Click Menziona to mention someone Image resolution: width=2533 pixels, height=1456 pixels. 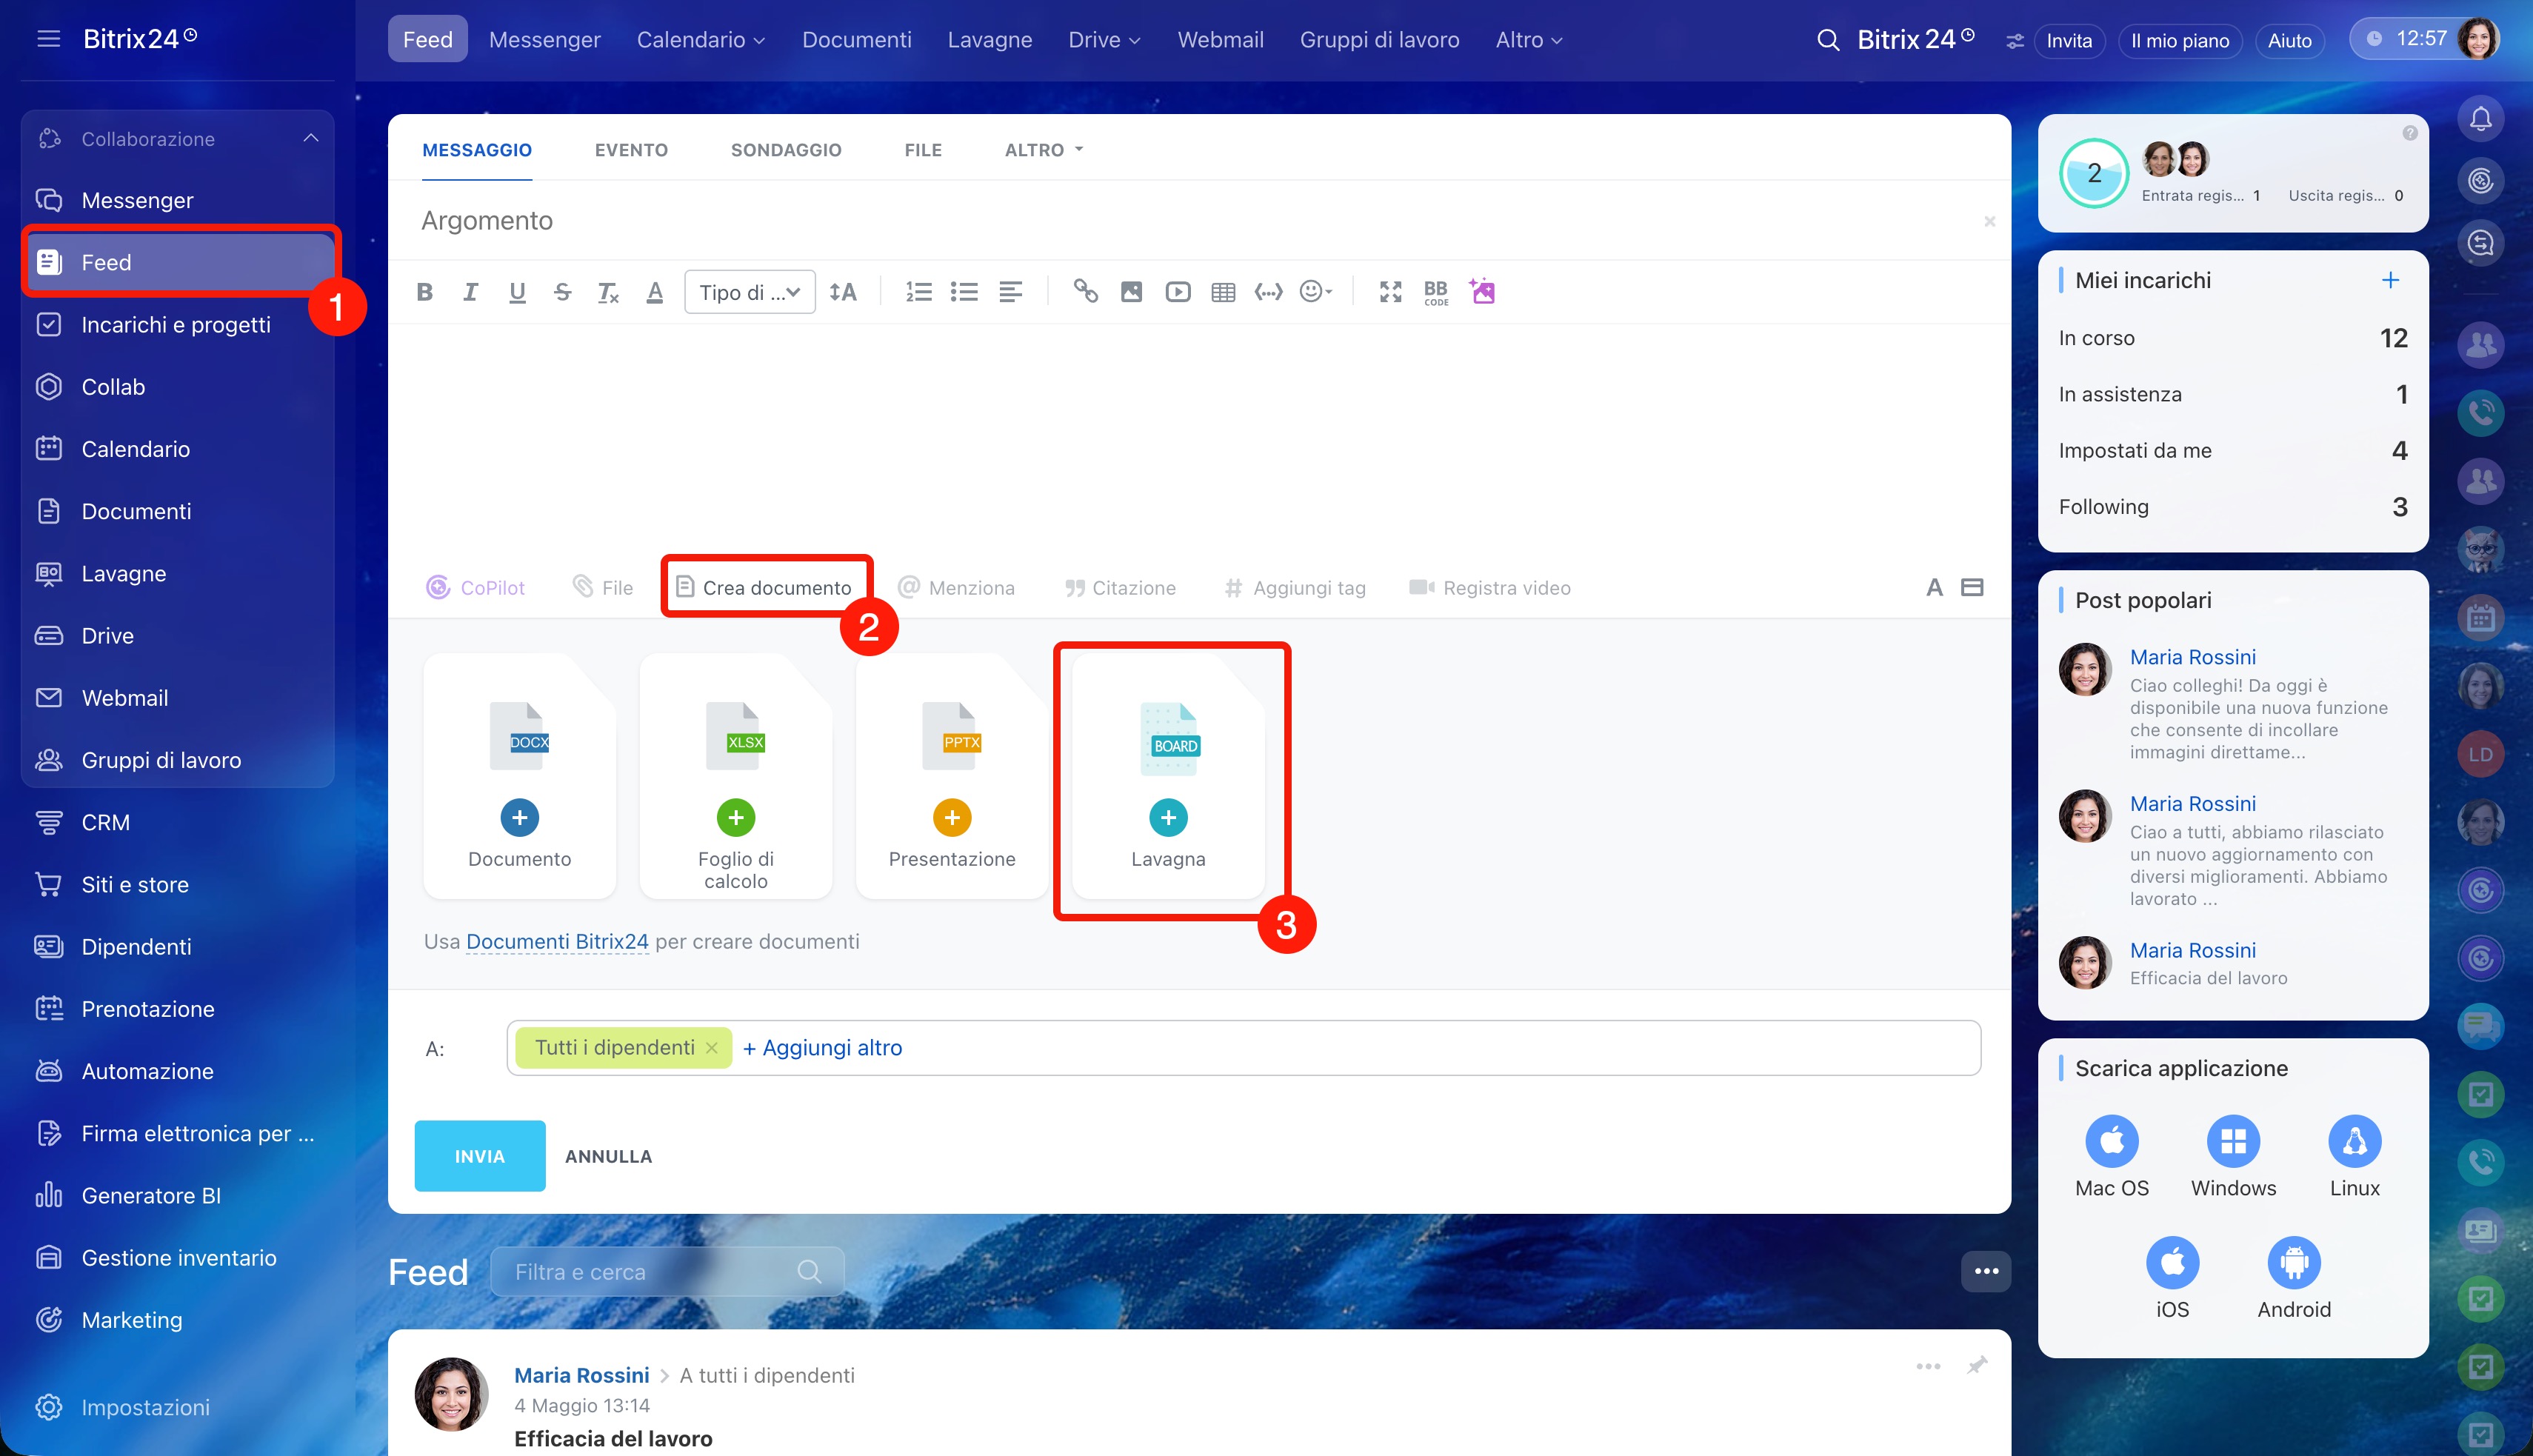[x=957, y=588]
